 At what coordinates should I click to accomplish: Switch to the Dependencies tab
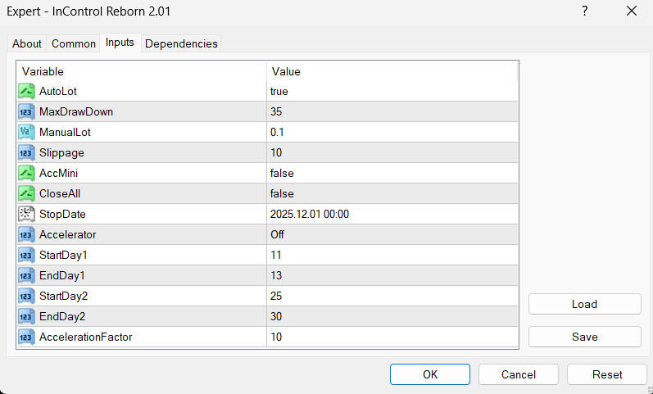[x=181, y=43]
